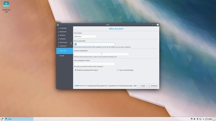Open the Install neon desktop icon
This screenshot has width=216, height=121.
(6, 7)
